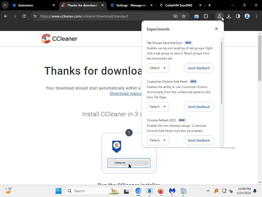Open a new tab with plus button
This screenshot has height=197, width=262.
210,5
